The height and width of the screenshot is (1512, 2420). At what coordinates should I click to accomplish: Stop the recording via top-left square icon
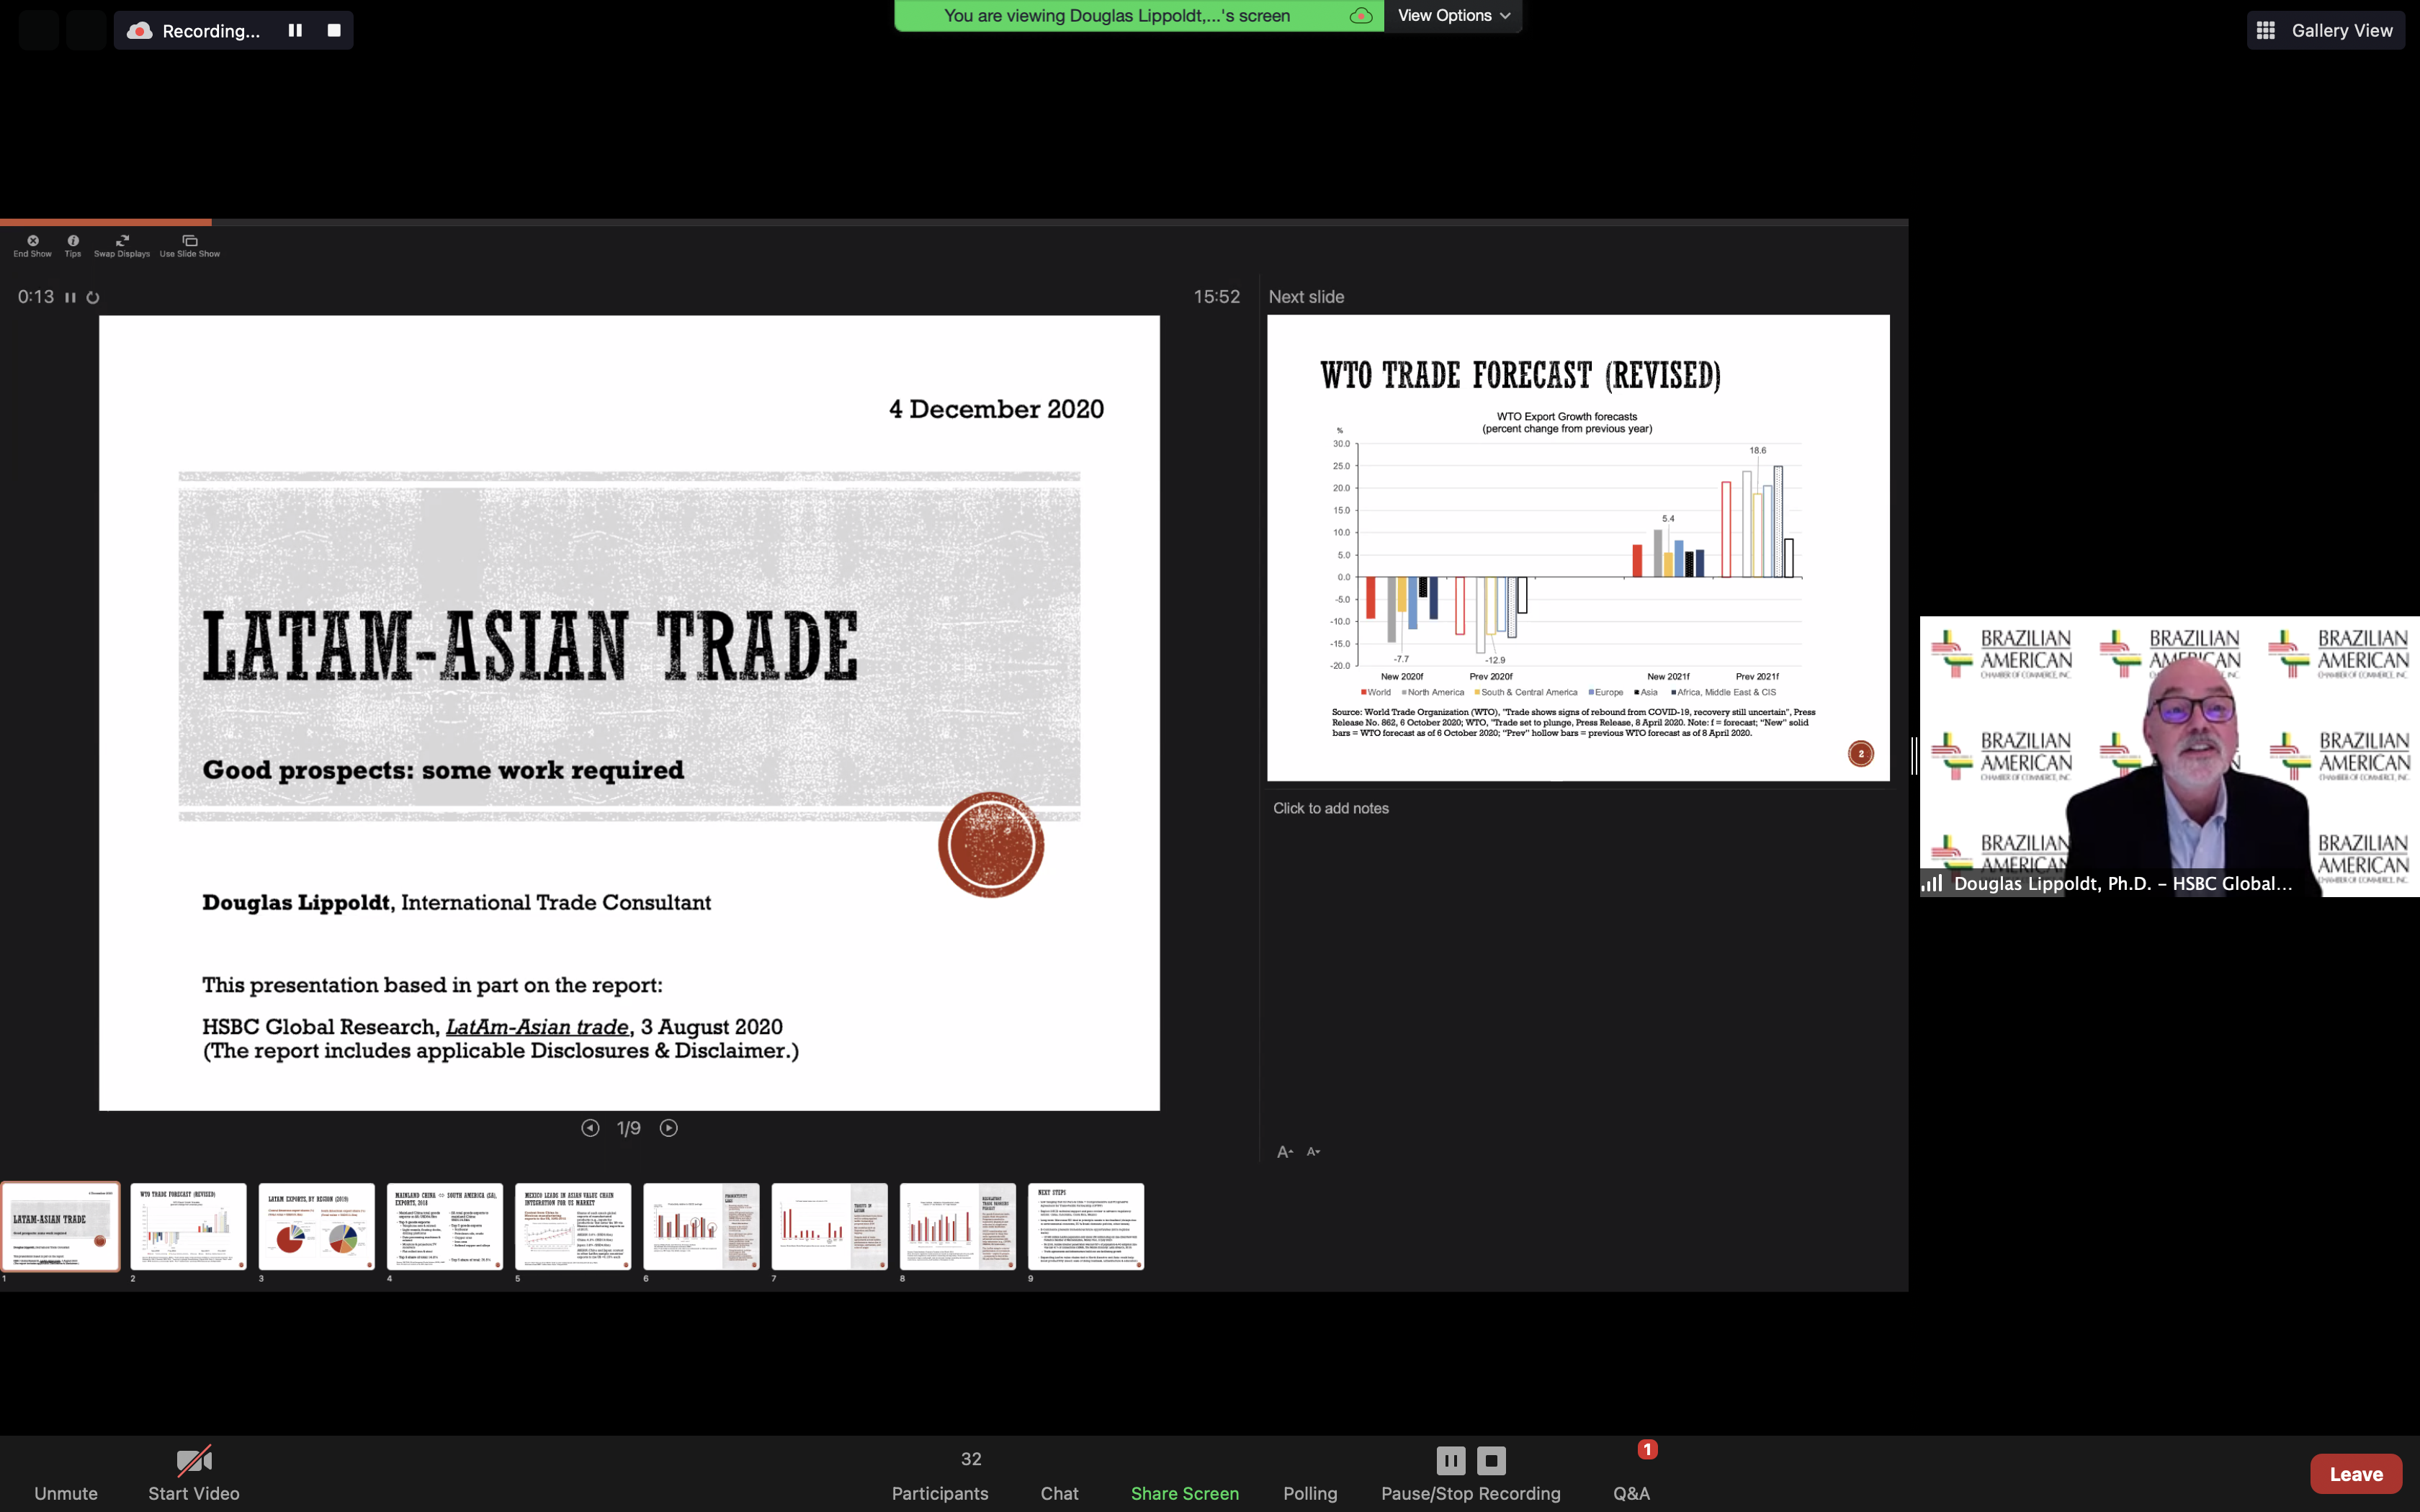click(334, 30)
